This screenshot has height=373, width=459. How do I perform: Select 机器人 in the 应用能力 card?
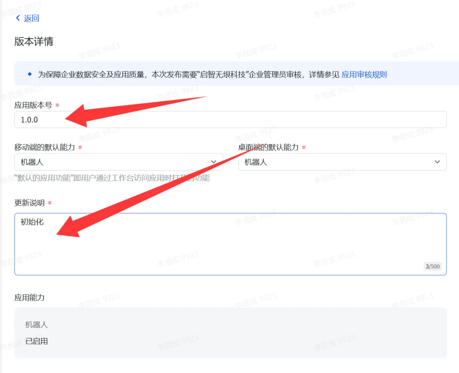36,325
